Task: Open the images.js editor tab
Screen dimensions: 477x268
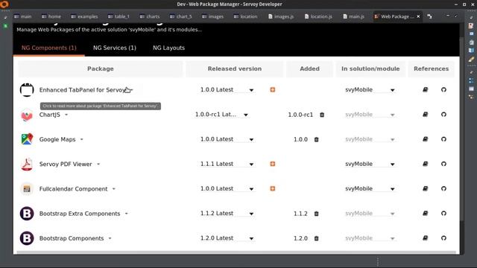Action: coord(281,16)
